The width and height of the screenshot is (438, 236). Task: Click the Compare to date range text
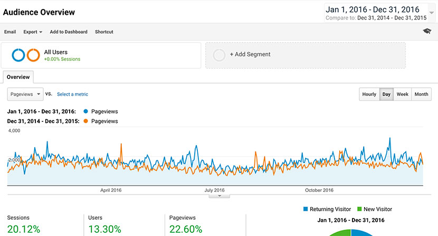pyautogui.click(x=376, y=18)
